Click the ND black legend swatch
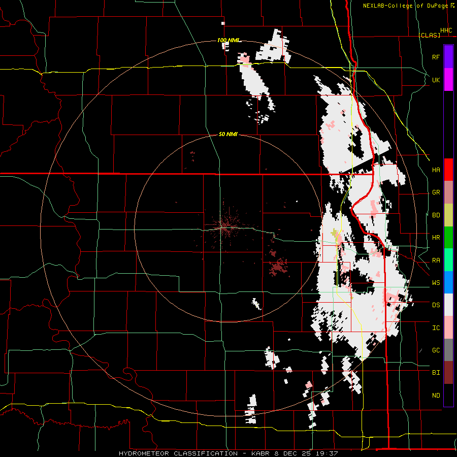Viewport: 457px width, 457px height. coord(448,395)
